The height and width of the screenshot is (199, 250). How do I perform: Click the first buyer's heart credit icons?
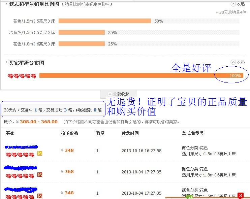(20, 155)
